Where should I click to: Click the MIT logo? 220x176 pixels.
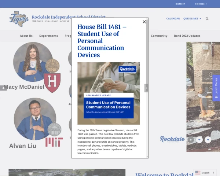point(54,142)
